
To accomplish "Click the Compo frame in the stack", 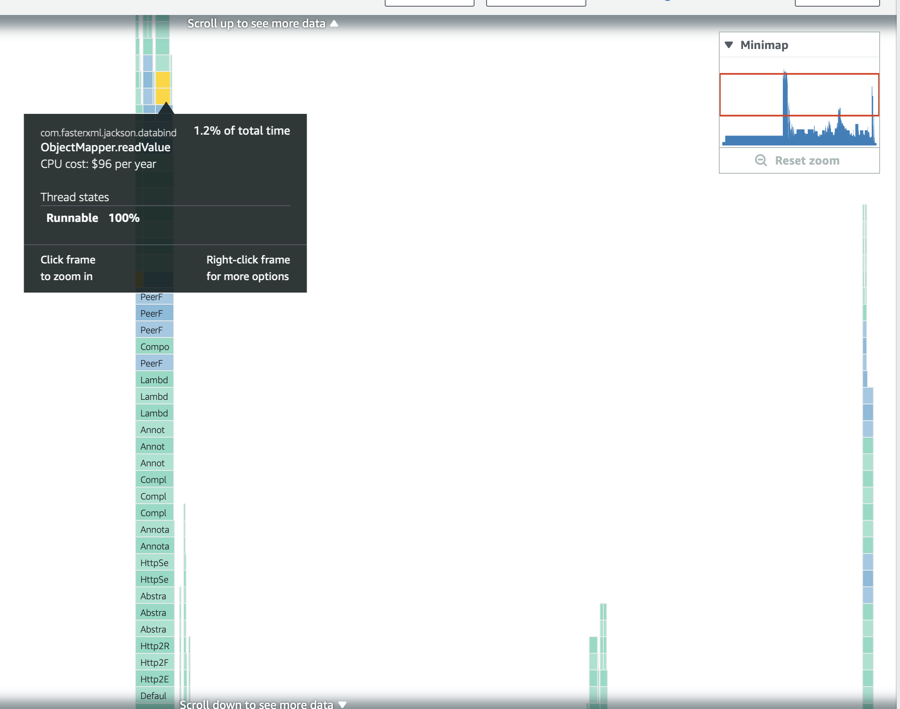I will tap(154, 346).
